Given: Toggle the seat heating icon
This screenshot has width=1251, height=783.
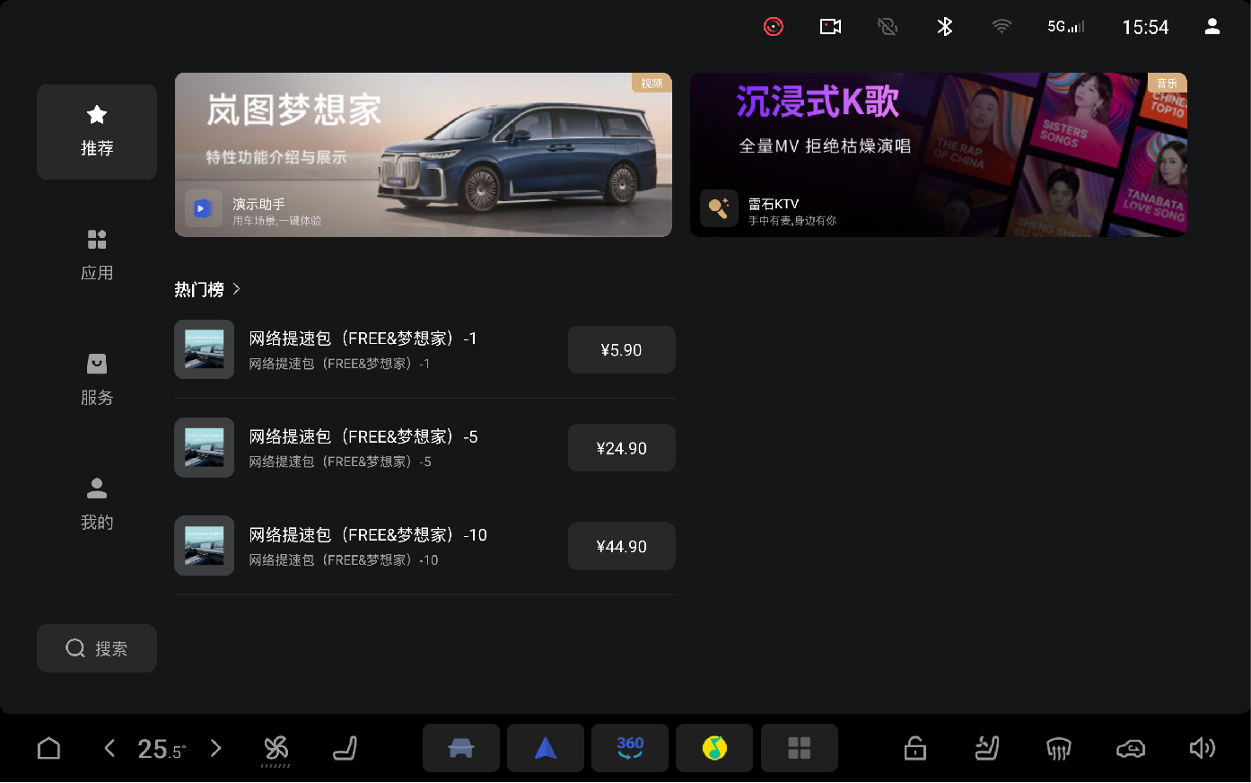Looking at the screenshot, I should 987,748.
